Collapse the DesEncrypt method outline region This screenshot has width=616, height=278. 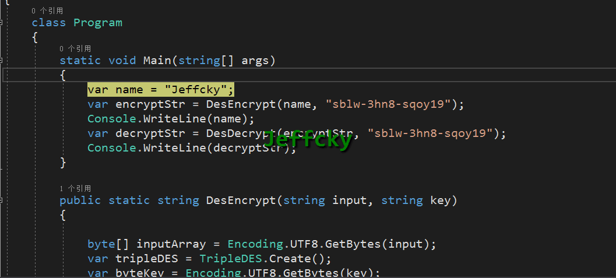click(x=2, y=200)
